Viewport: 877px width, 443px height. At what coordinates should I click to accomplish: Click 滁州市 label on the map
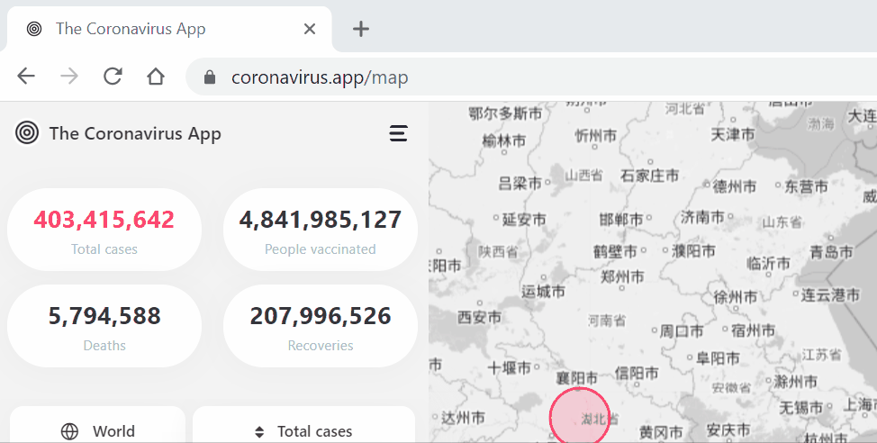[795, 382]
